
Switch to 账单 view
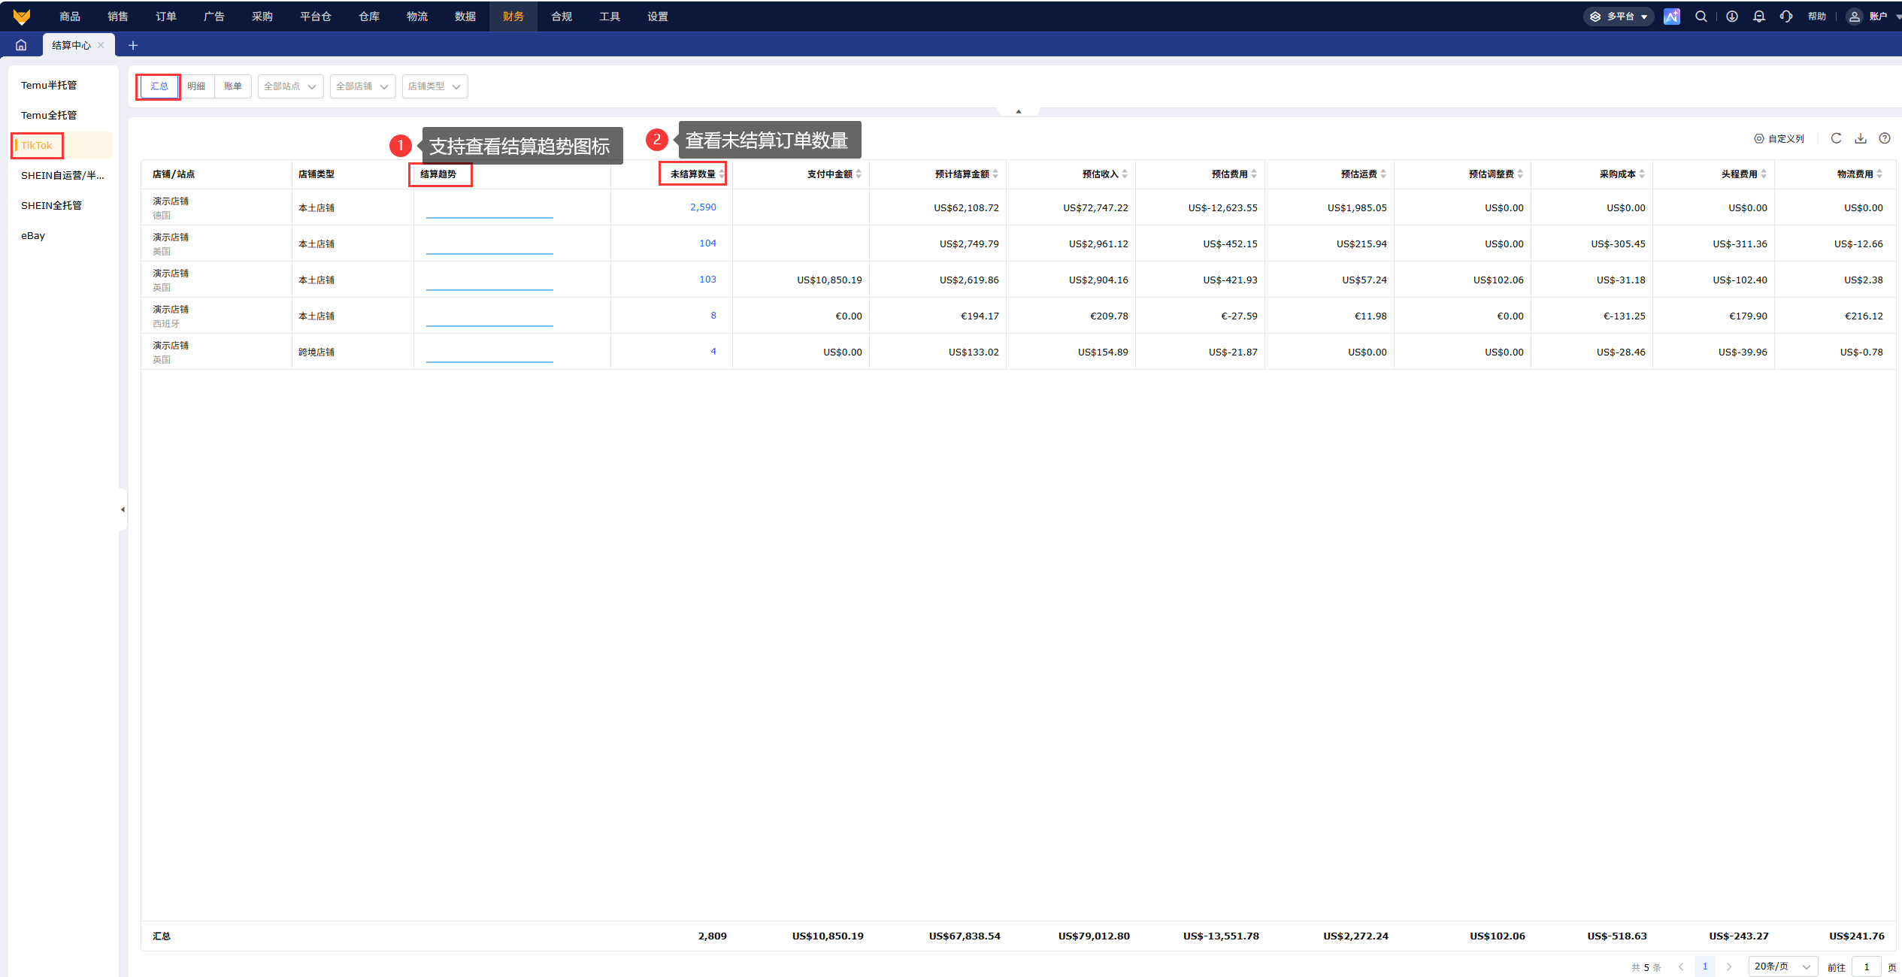pos(233,86)
